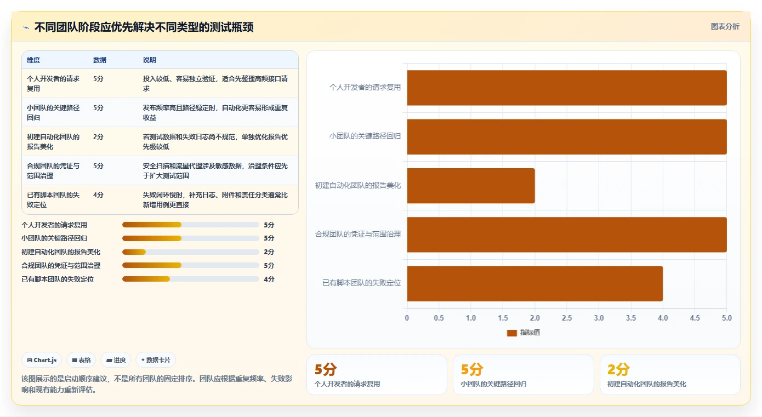Click the 4.5 tick on the x-axis
This screenshot has height=417, width=762.
point(695,318)
